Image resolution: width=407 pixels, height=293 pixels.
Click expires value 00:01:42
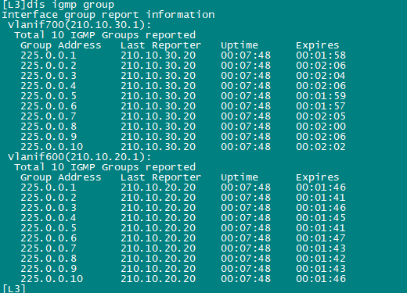pos(321,259)
